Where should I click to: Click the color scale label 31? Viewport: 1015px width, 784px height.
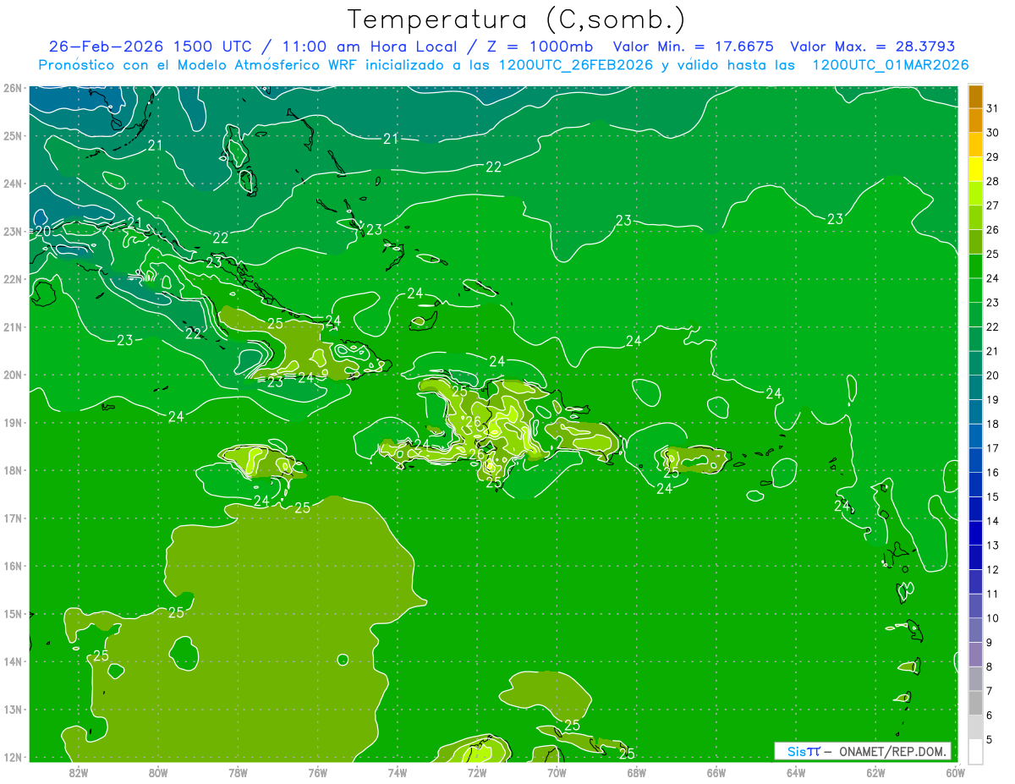point(993,108)
